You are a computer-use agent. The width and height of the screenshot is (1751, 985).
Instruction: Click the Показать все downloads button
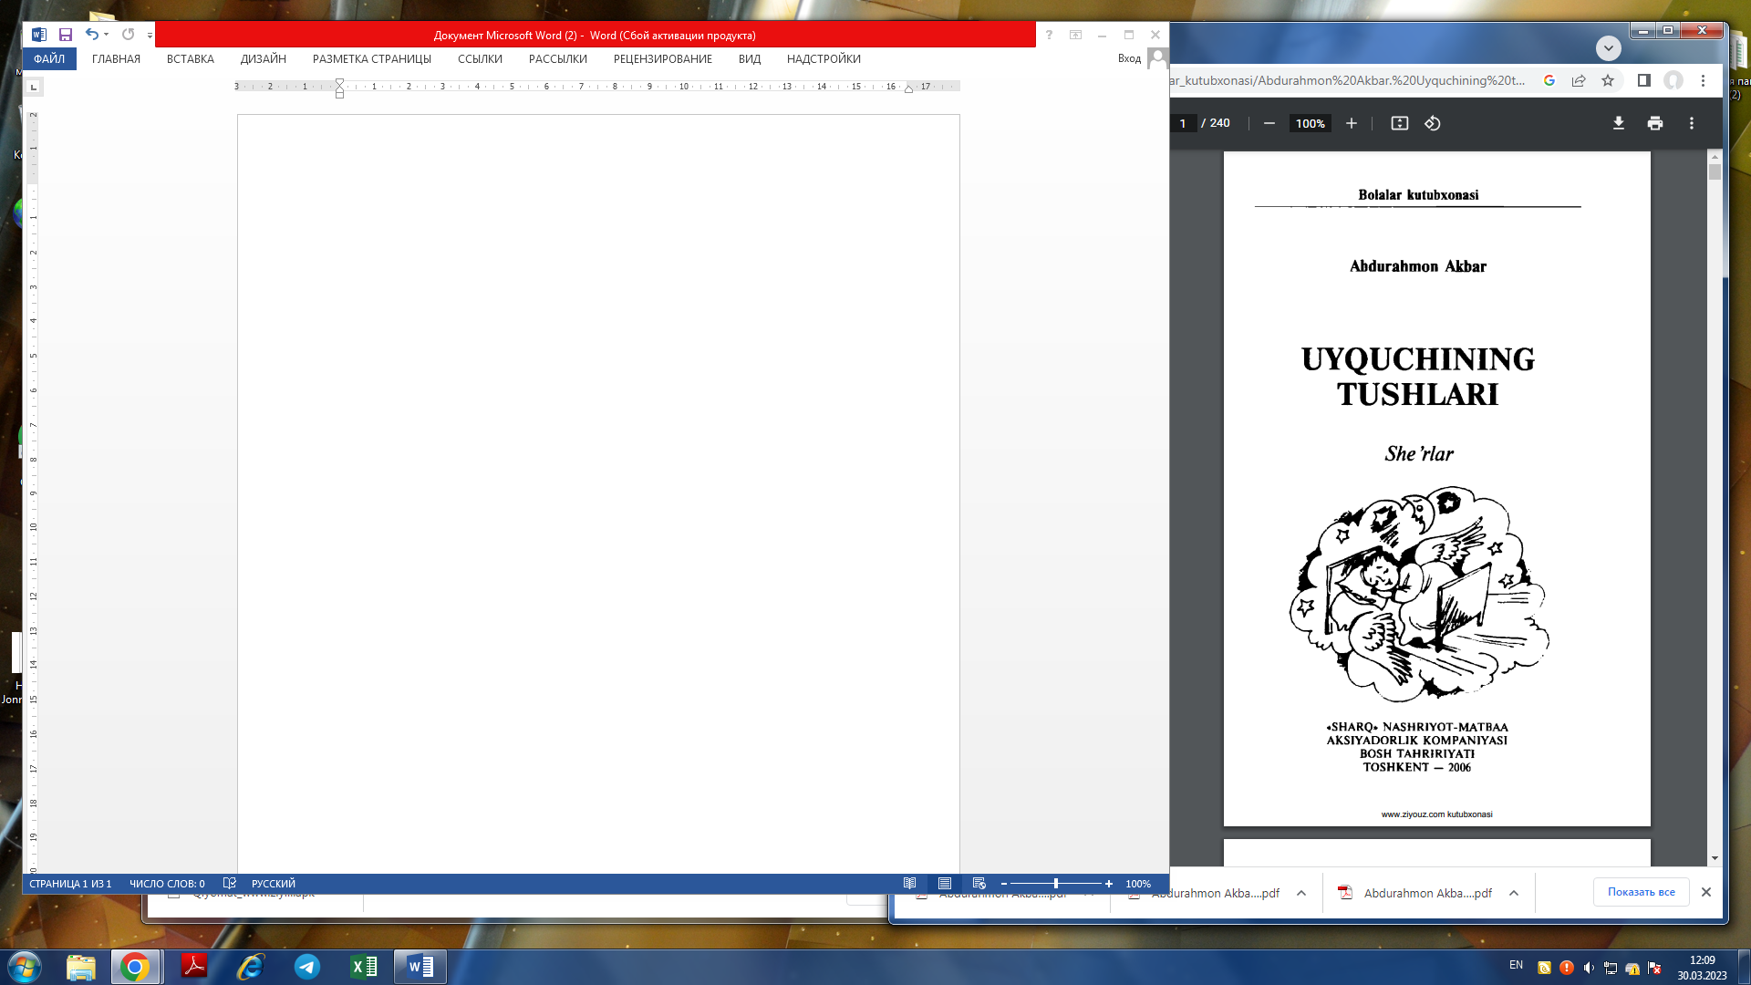click(x=1641, y=892)
